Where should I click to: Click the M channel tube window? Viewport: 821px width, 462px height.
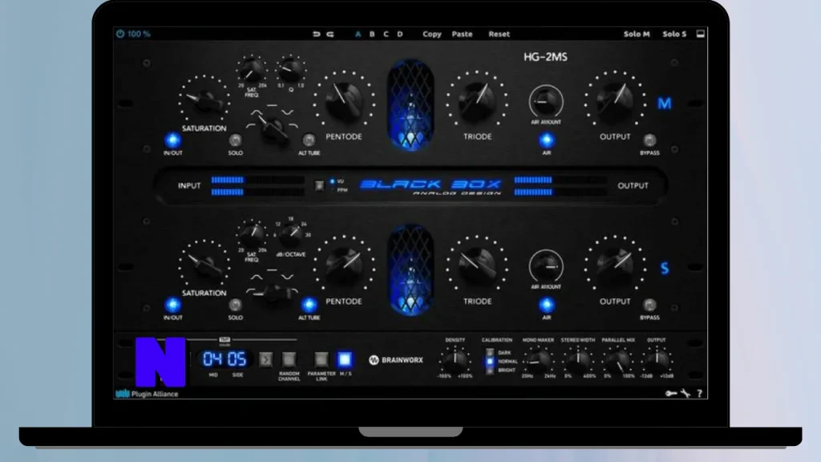(410, 105)
